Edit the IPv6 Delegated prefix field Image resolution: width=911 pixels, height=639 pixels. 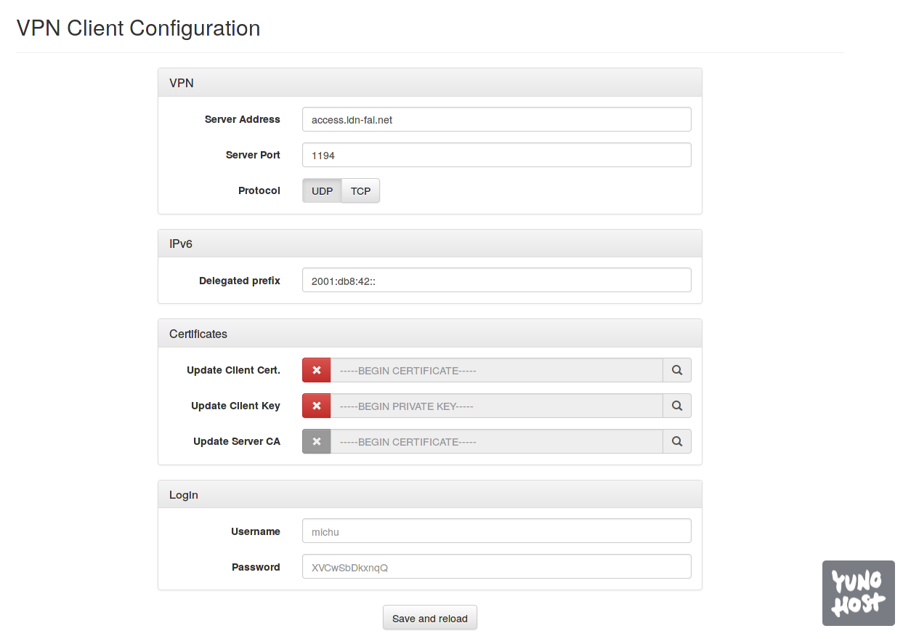click(x=496, y=281)
